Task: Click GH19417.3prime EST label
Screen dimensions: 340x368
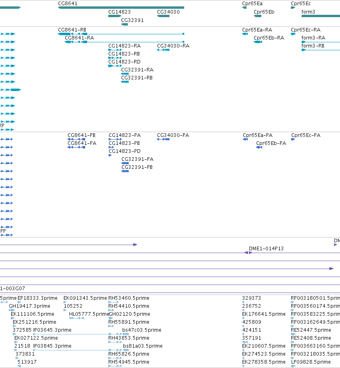Action: point(30,306)
